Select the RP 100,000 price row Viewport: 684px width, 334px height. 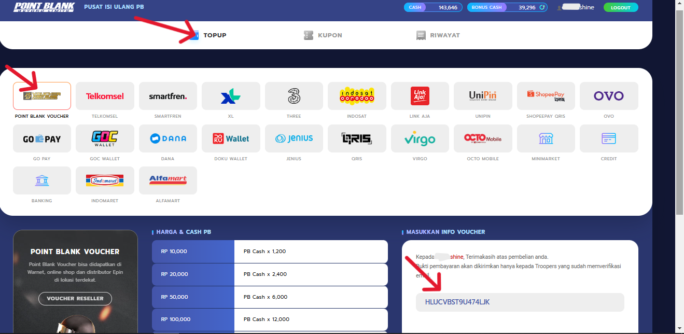click(270, 319)
